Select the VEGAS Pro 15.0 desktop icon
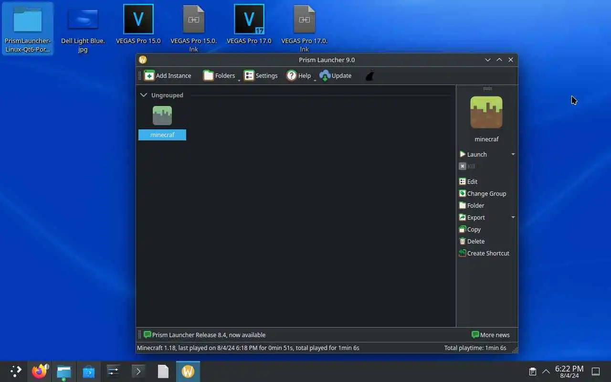 (x=138, y=24)
